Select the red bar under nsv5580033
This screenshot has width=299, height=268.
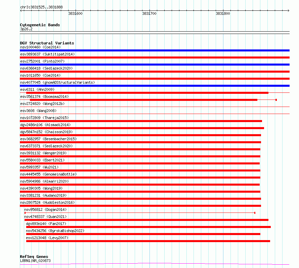(x=140, y=163)
